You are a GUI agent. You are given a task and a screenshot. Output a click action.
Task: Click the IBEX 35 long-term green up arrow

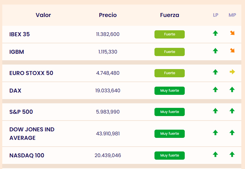pyautogui.click(x=215, y=33)
